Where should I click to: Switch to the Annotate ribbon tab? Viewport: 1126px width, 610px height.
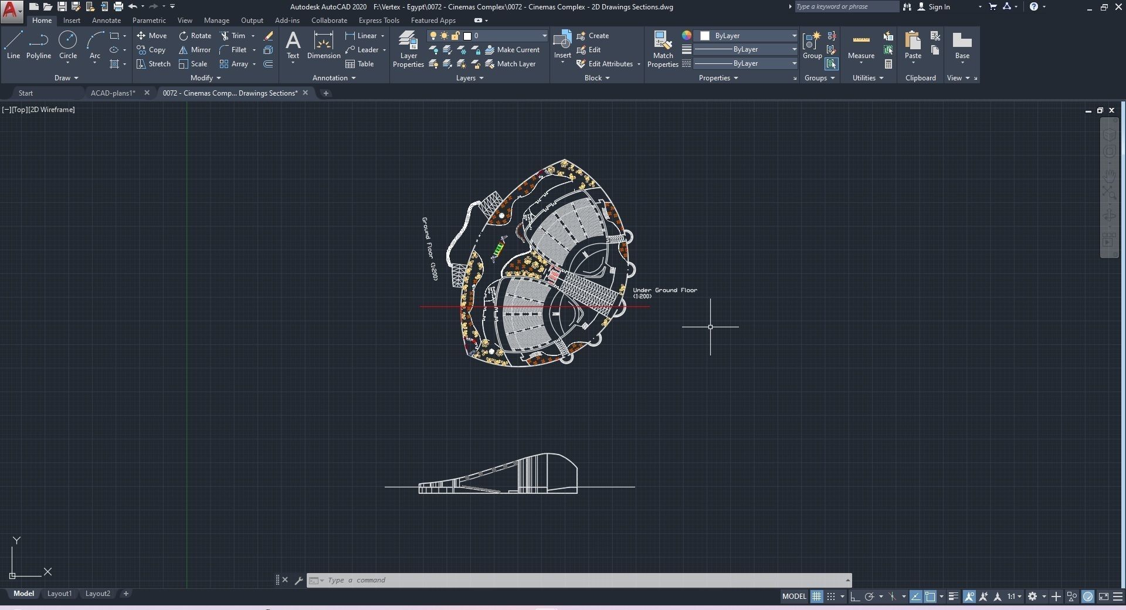pos(106,21)
